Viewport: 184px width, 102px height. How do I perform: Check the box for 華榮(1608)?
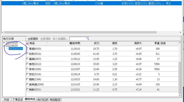tap(27, 69)
